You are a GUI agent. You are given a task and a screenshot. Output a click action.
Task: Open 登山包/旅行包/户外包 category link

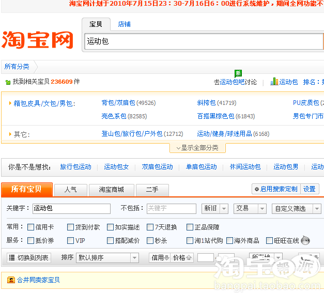coord(132,134)
